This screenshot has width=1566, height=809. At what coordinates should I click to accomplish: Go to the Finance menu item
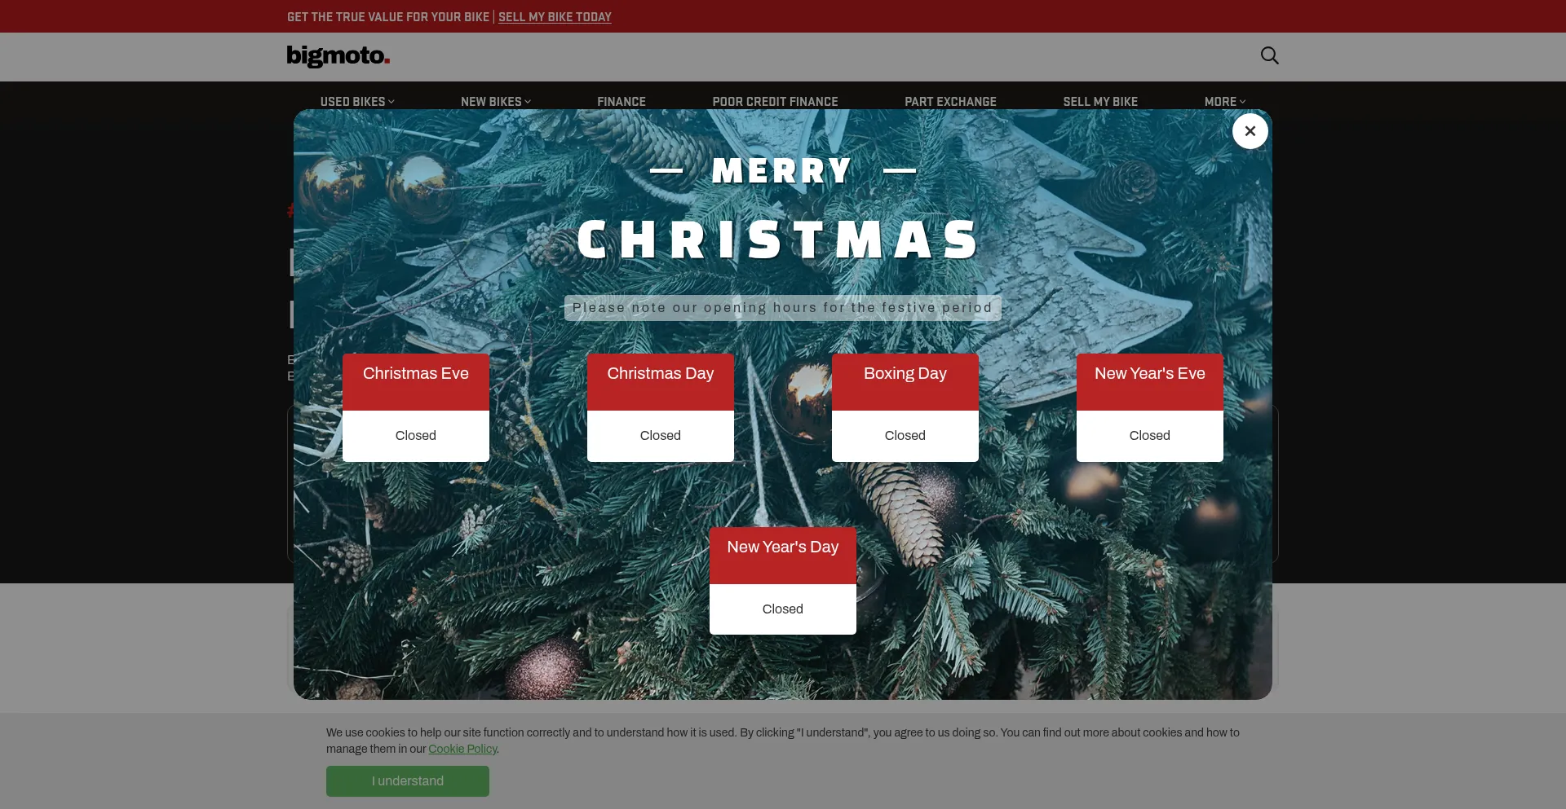[x=621, y=102]
